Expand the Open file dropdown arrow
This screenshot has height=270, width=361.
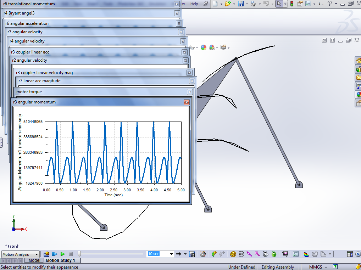(x=234, y=4)
